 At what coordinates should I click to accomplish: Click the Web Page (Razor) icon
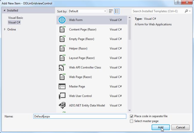[x=62, y=77]
